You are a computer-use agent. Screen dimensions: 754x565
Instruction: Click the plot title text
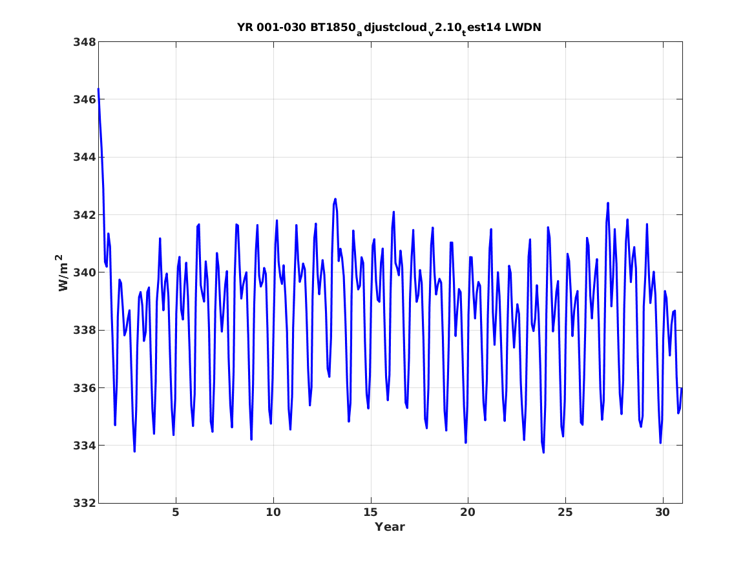(389, 28)
